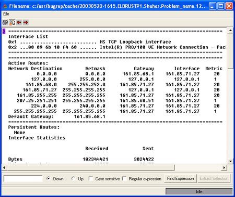Image resolution: width=235 pixels, height=197 pixels.
Task: Click the vertical scrollbar thumb
Action: tap(230, 51)
